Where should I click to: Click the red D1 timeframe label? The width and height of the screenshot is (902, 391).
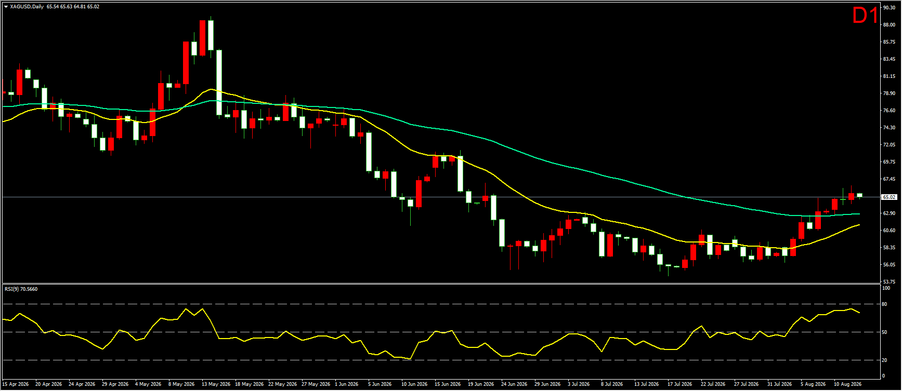865,16
